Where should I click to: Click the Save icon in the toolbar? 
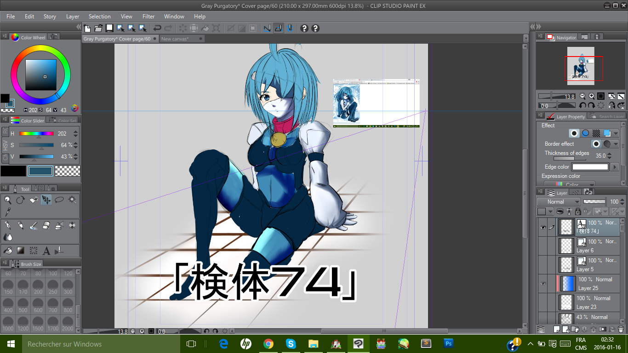[109, 28]
